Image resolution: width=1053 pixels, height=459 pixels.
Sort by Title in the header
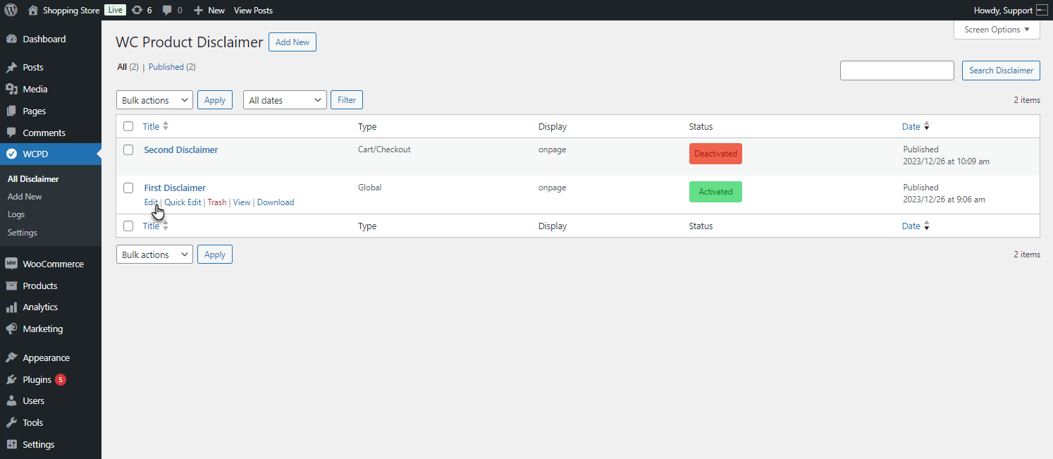coord(156,126)
